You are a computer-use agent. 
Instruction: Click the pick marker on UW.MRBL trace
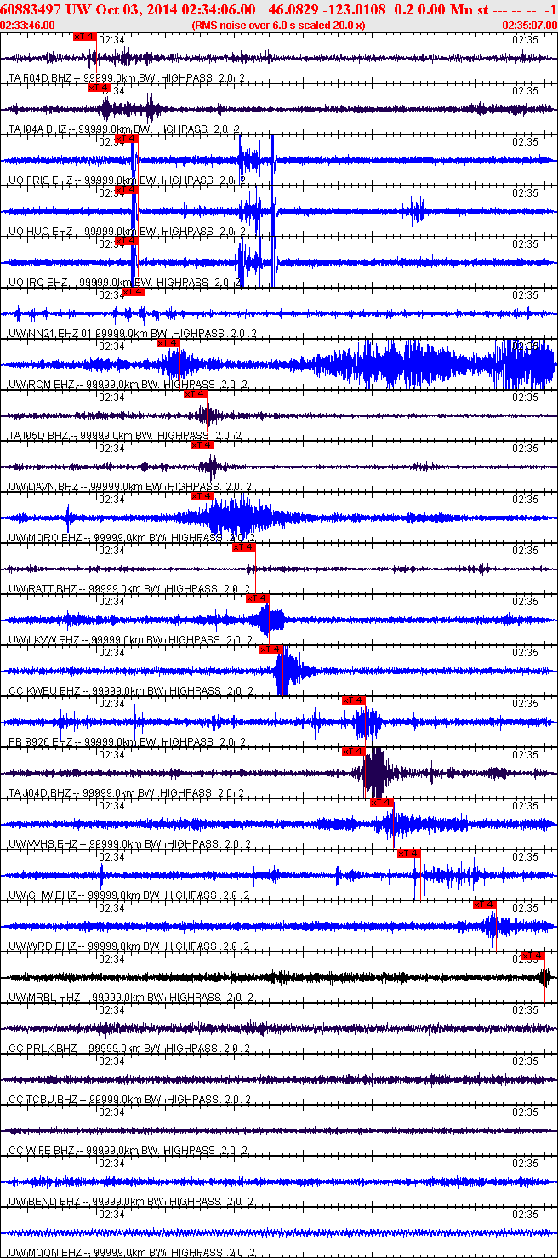pos(533,956)
